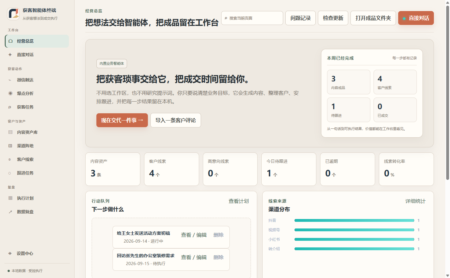Click the page vertical scrollbar

(447, 93)
